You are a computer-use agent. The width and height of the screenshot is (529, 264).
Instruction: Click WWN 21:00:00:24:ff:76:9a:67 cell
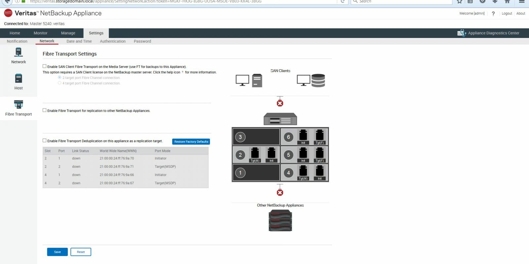click(x=117, y=183)
